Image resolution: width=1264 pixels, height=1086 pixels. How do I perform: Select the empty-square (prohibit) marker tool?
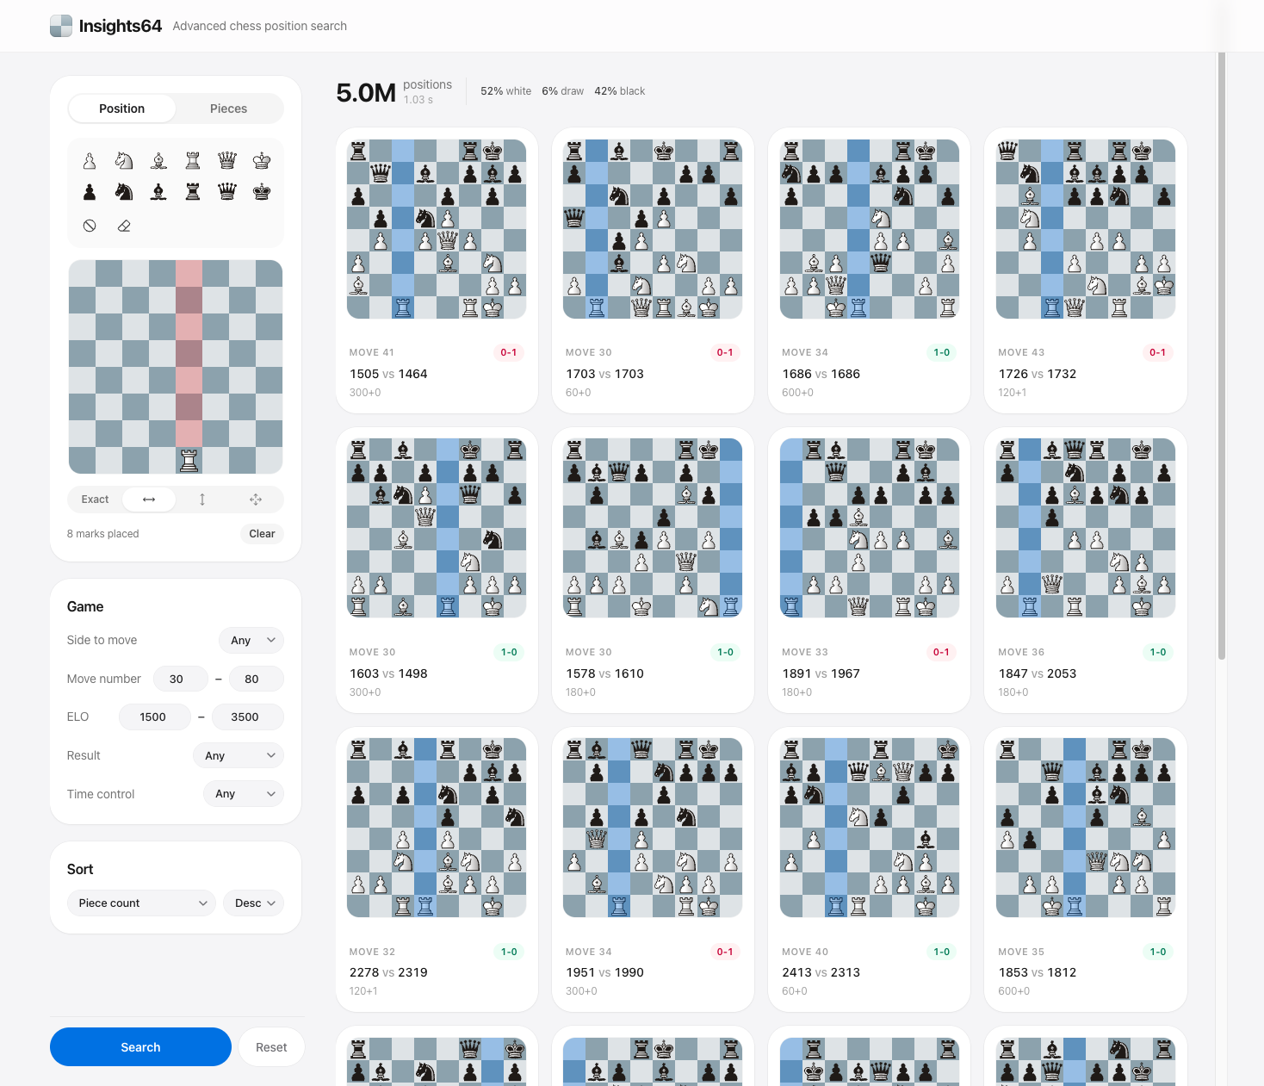tap(90, 226)
